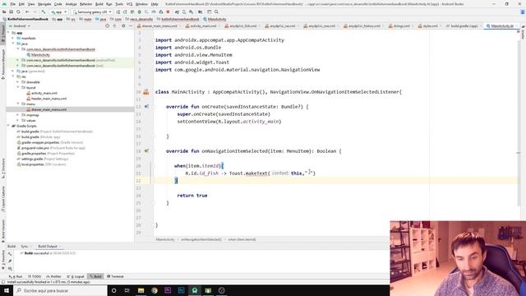Collapse the Gradle Scripts node
Viewport: 526px width, 296px height.
tap(9, 126)
